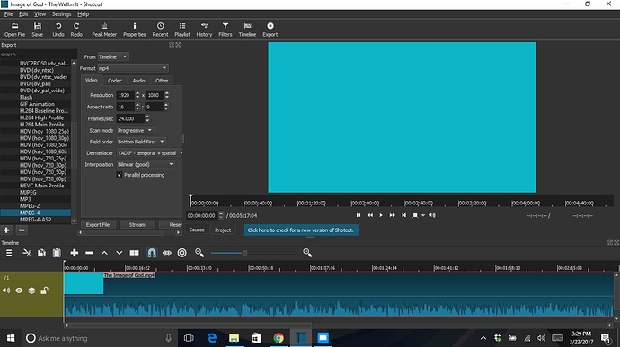Click player scrub bar at 00:02:00:00
This screenshot has height=347, width=620.
point(351,203)
